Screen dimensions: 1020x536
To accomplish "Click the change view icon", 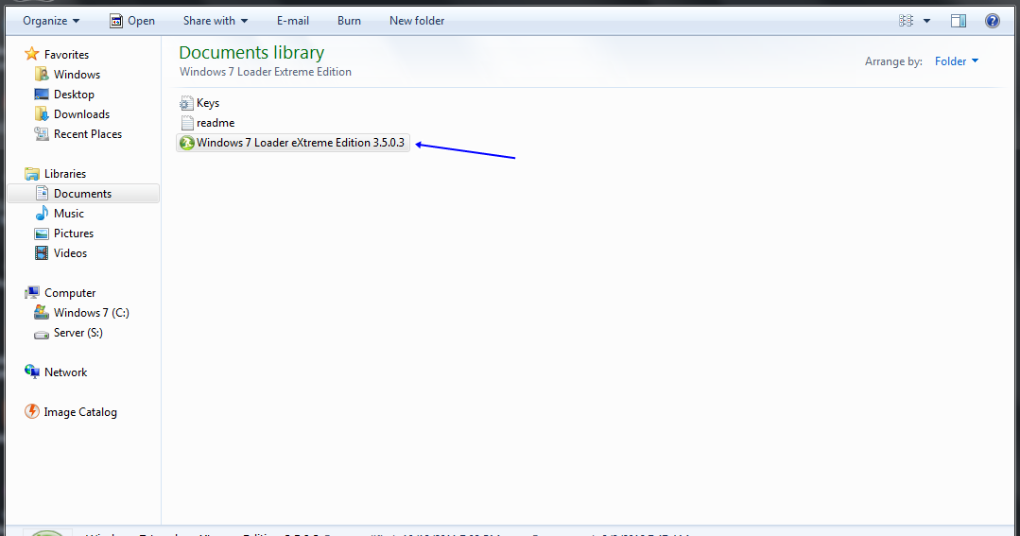I will pyautogui.click(x=907, y=21).
